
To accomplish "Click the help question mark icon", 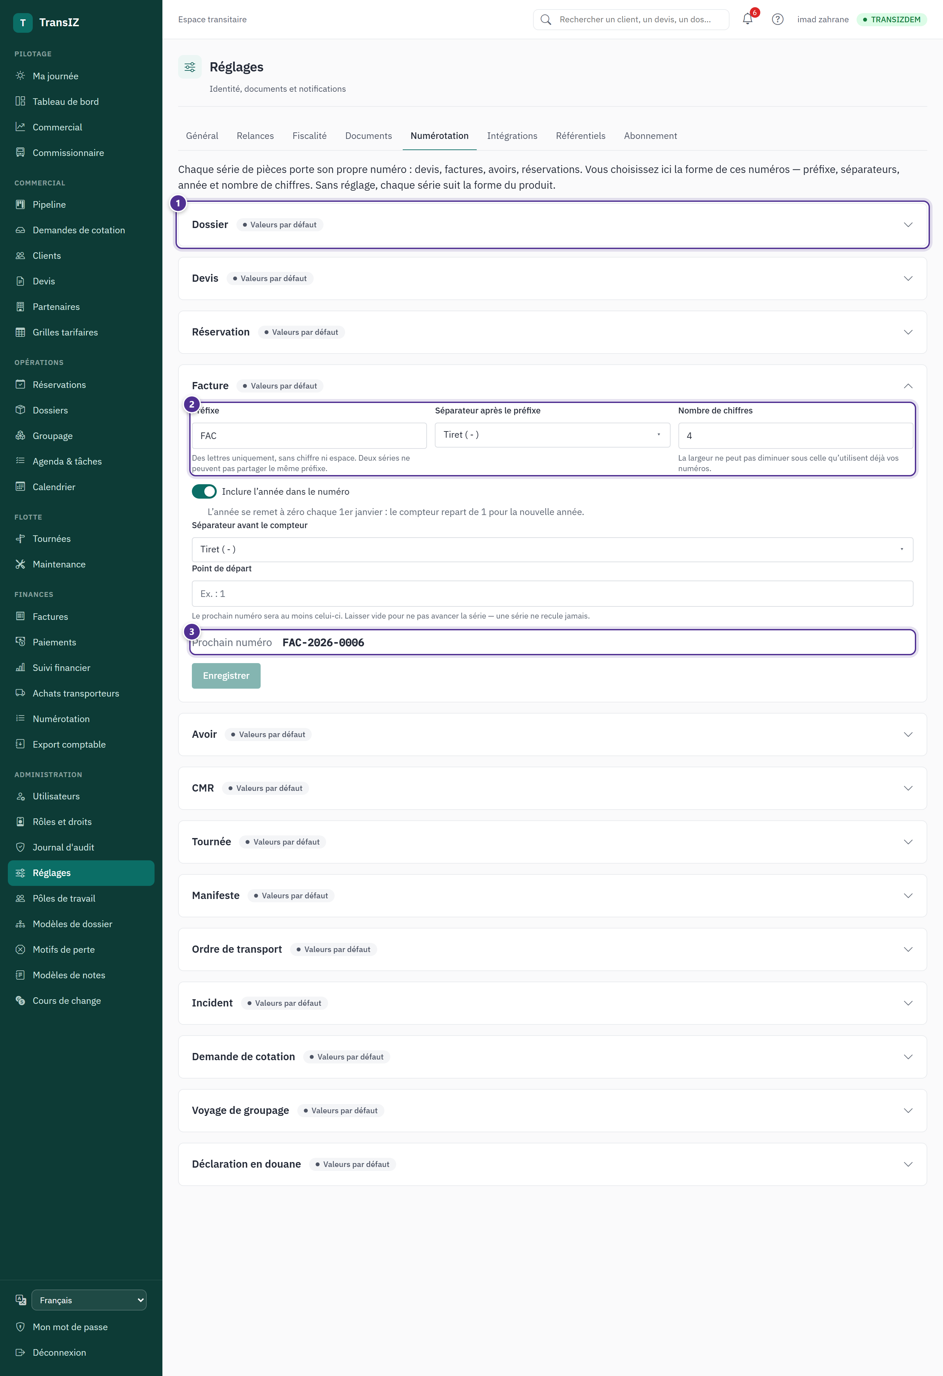I will [x=777, y=19].
